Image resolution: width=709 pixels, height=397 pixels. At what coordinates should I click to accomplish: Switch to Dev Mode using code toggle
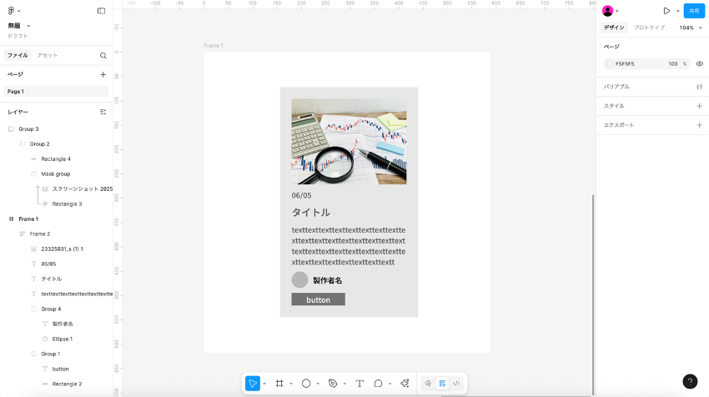[455, 384]
